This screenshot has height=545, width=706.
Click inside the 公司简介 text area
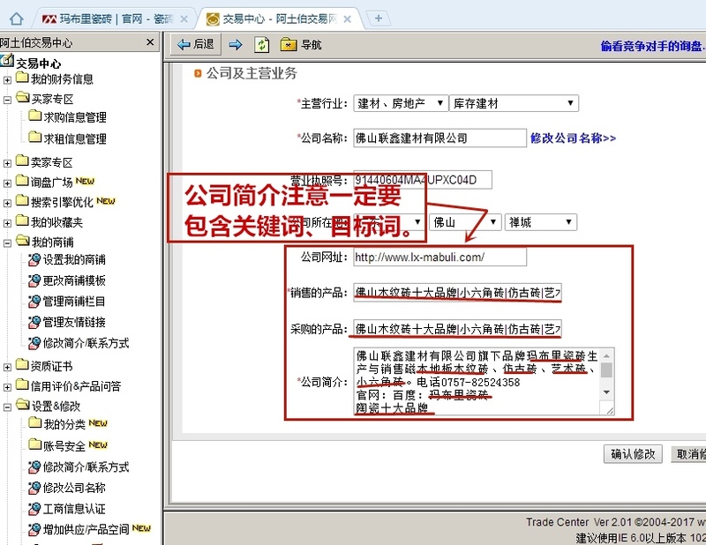coord(477,381)
